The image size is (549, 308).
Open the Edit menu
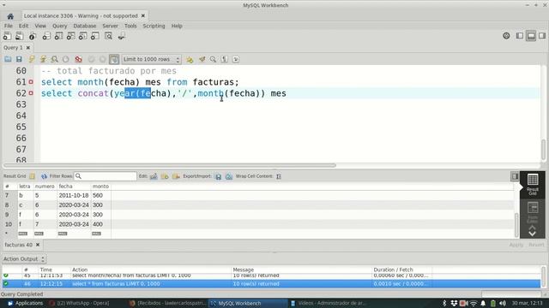[x=23, y=26]
